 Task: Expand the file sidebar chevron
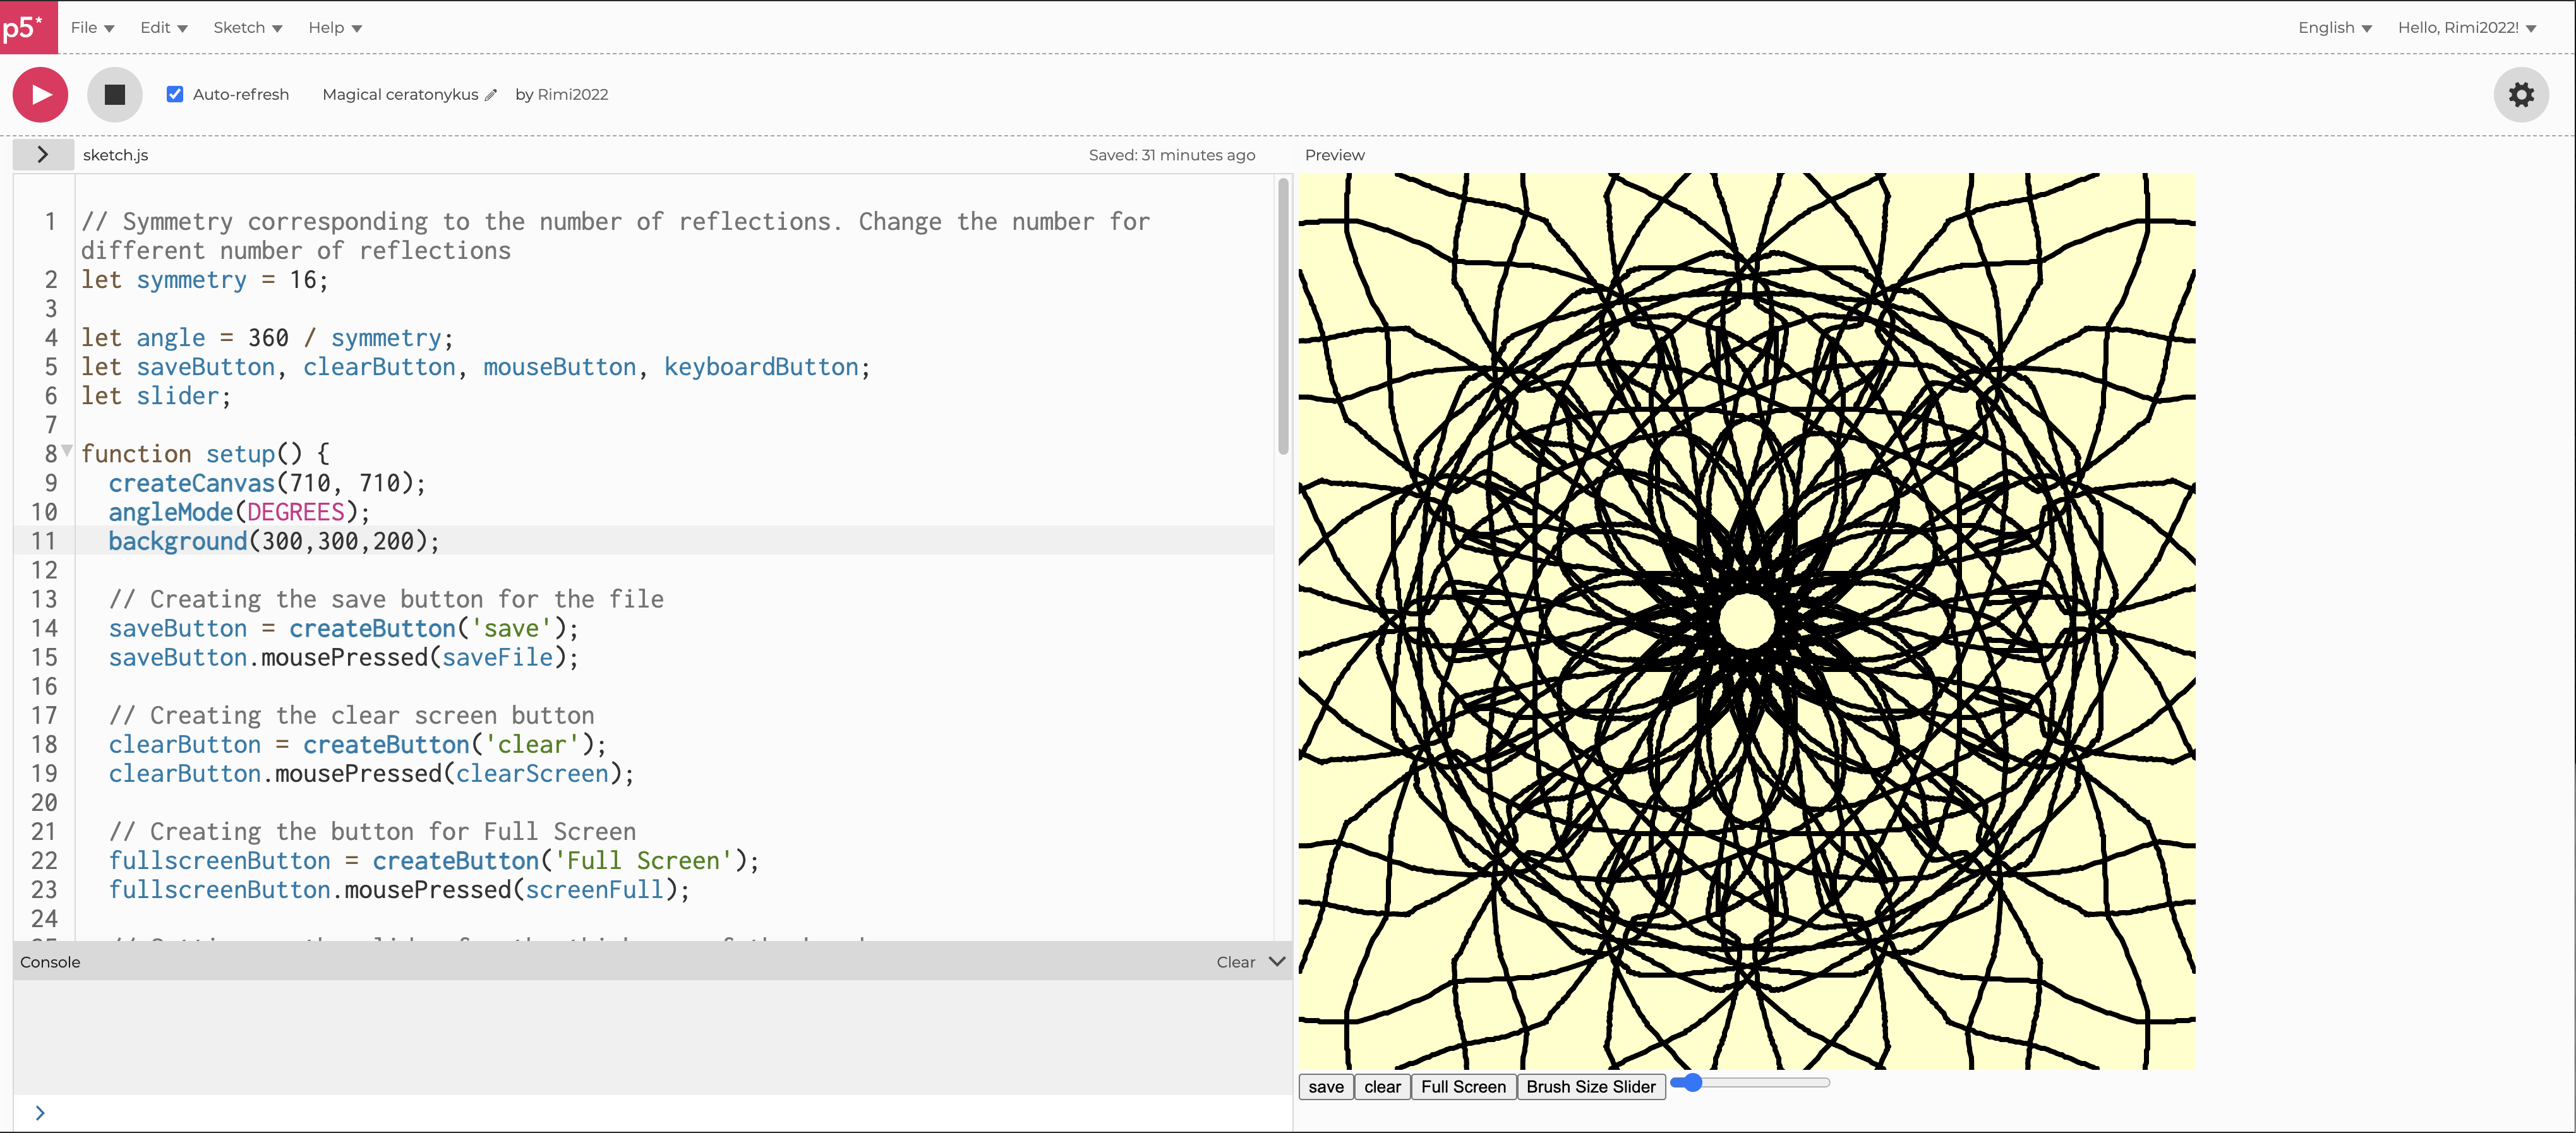click(42, 154)
